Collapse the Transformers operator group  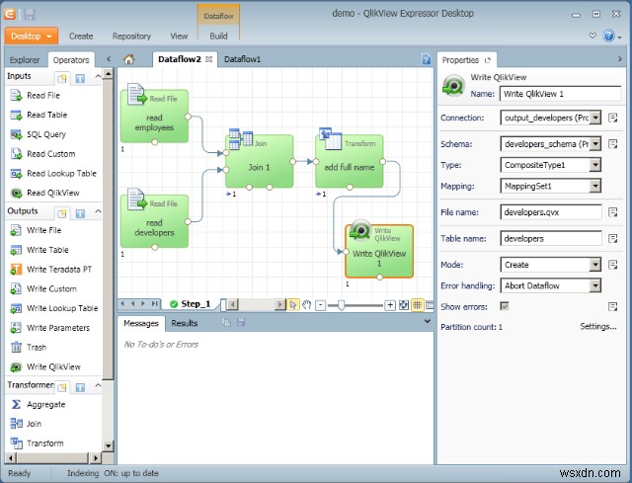(x=98, y=385)
